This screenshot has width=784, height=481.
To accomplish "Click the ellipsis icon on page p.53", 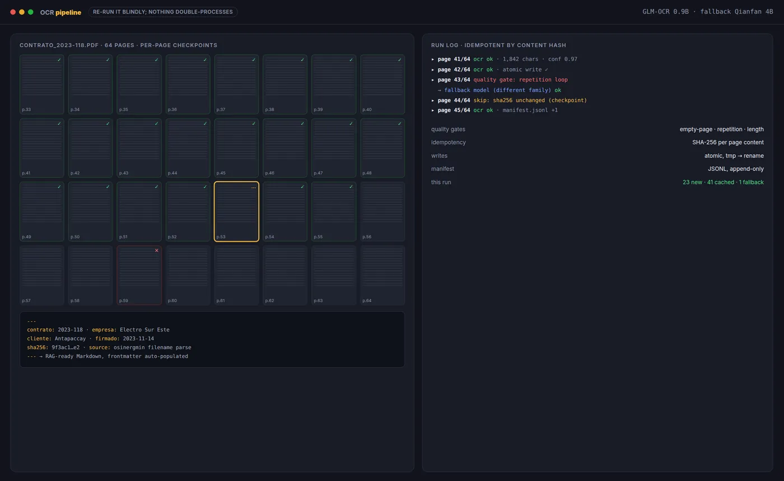I will (x=254, y=188).
